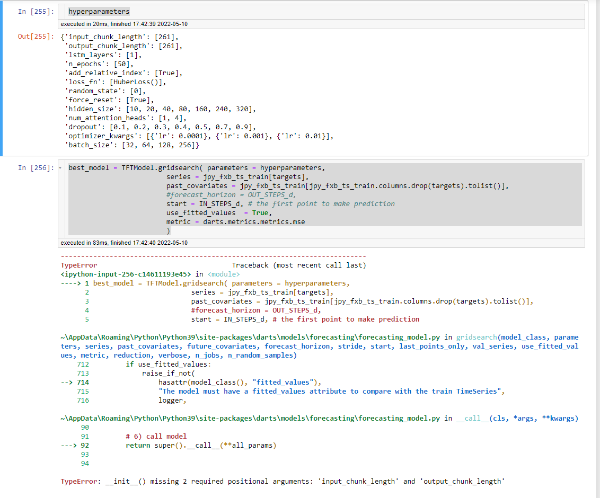Click traceback line 5 'start = IN_STEPS_d'

(252, 319)
